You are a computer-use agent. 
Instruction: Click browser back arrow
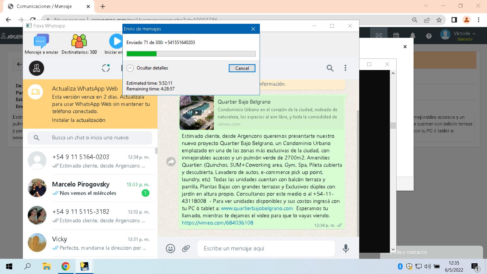pos(8,20)
